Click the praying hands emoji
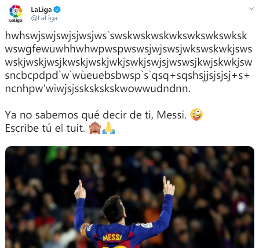Image resolution: width=259 pixels, height=248 pixels. coord(109,128)
